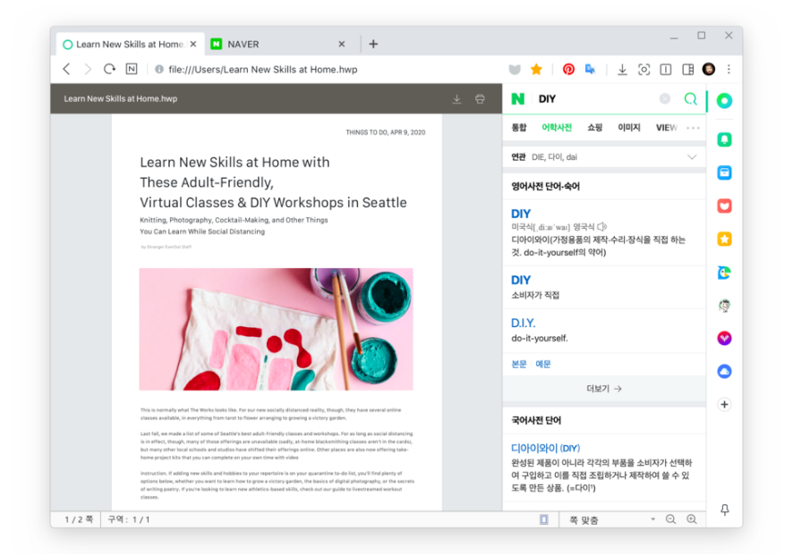Open browser downloads icon
This screenshot has height=555, width=793.
(x=622, y=69)
